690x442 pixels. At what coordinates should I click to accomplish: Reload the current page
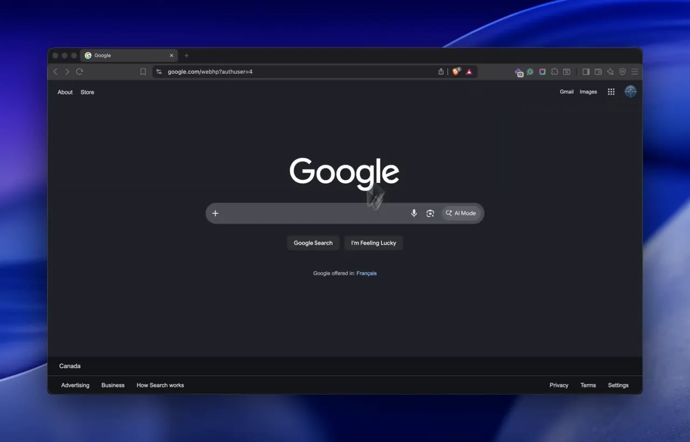(x=79, y=72)
